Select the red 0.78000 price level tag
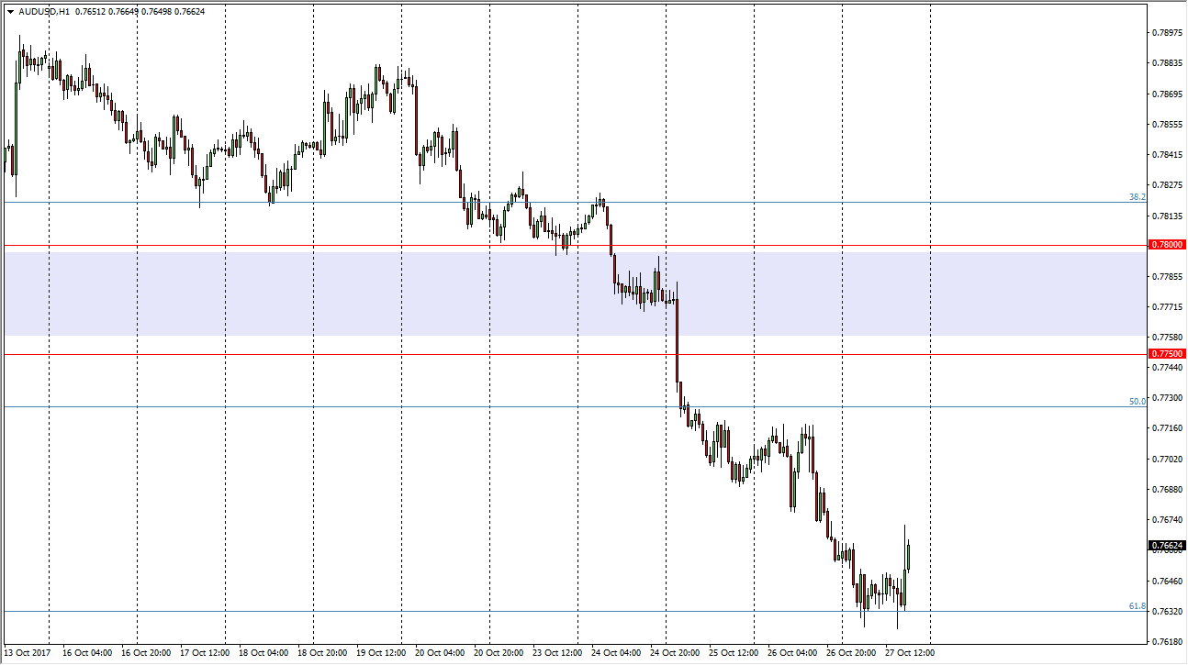This screenshot has height=665, width=1188. click(x=1167, y=245)
